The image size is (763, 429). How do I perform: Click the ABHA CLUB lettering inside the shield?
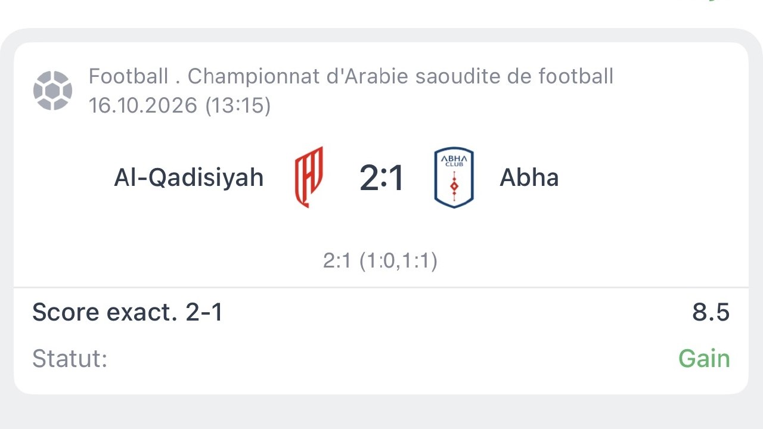point(454,159)
